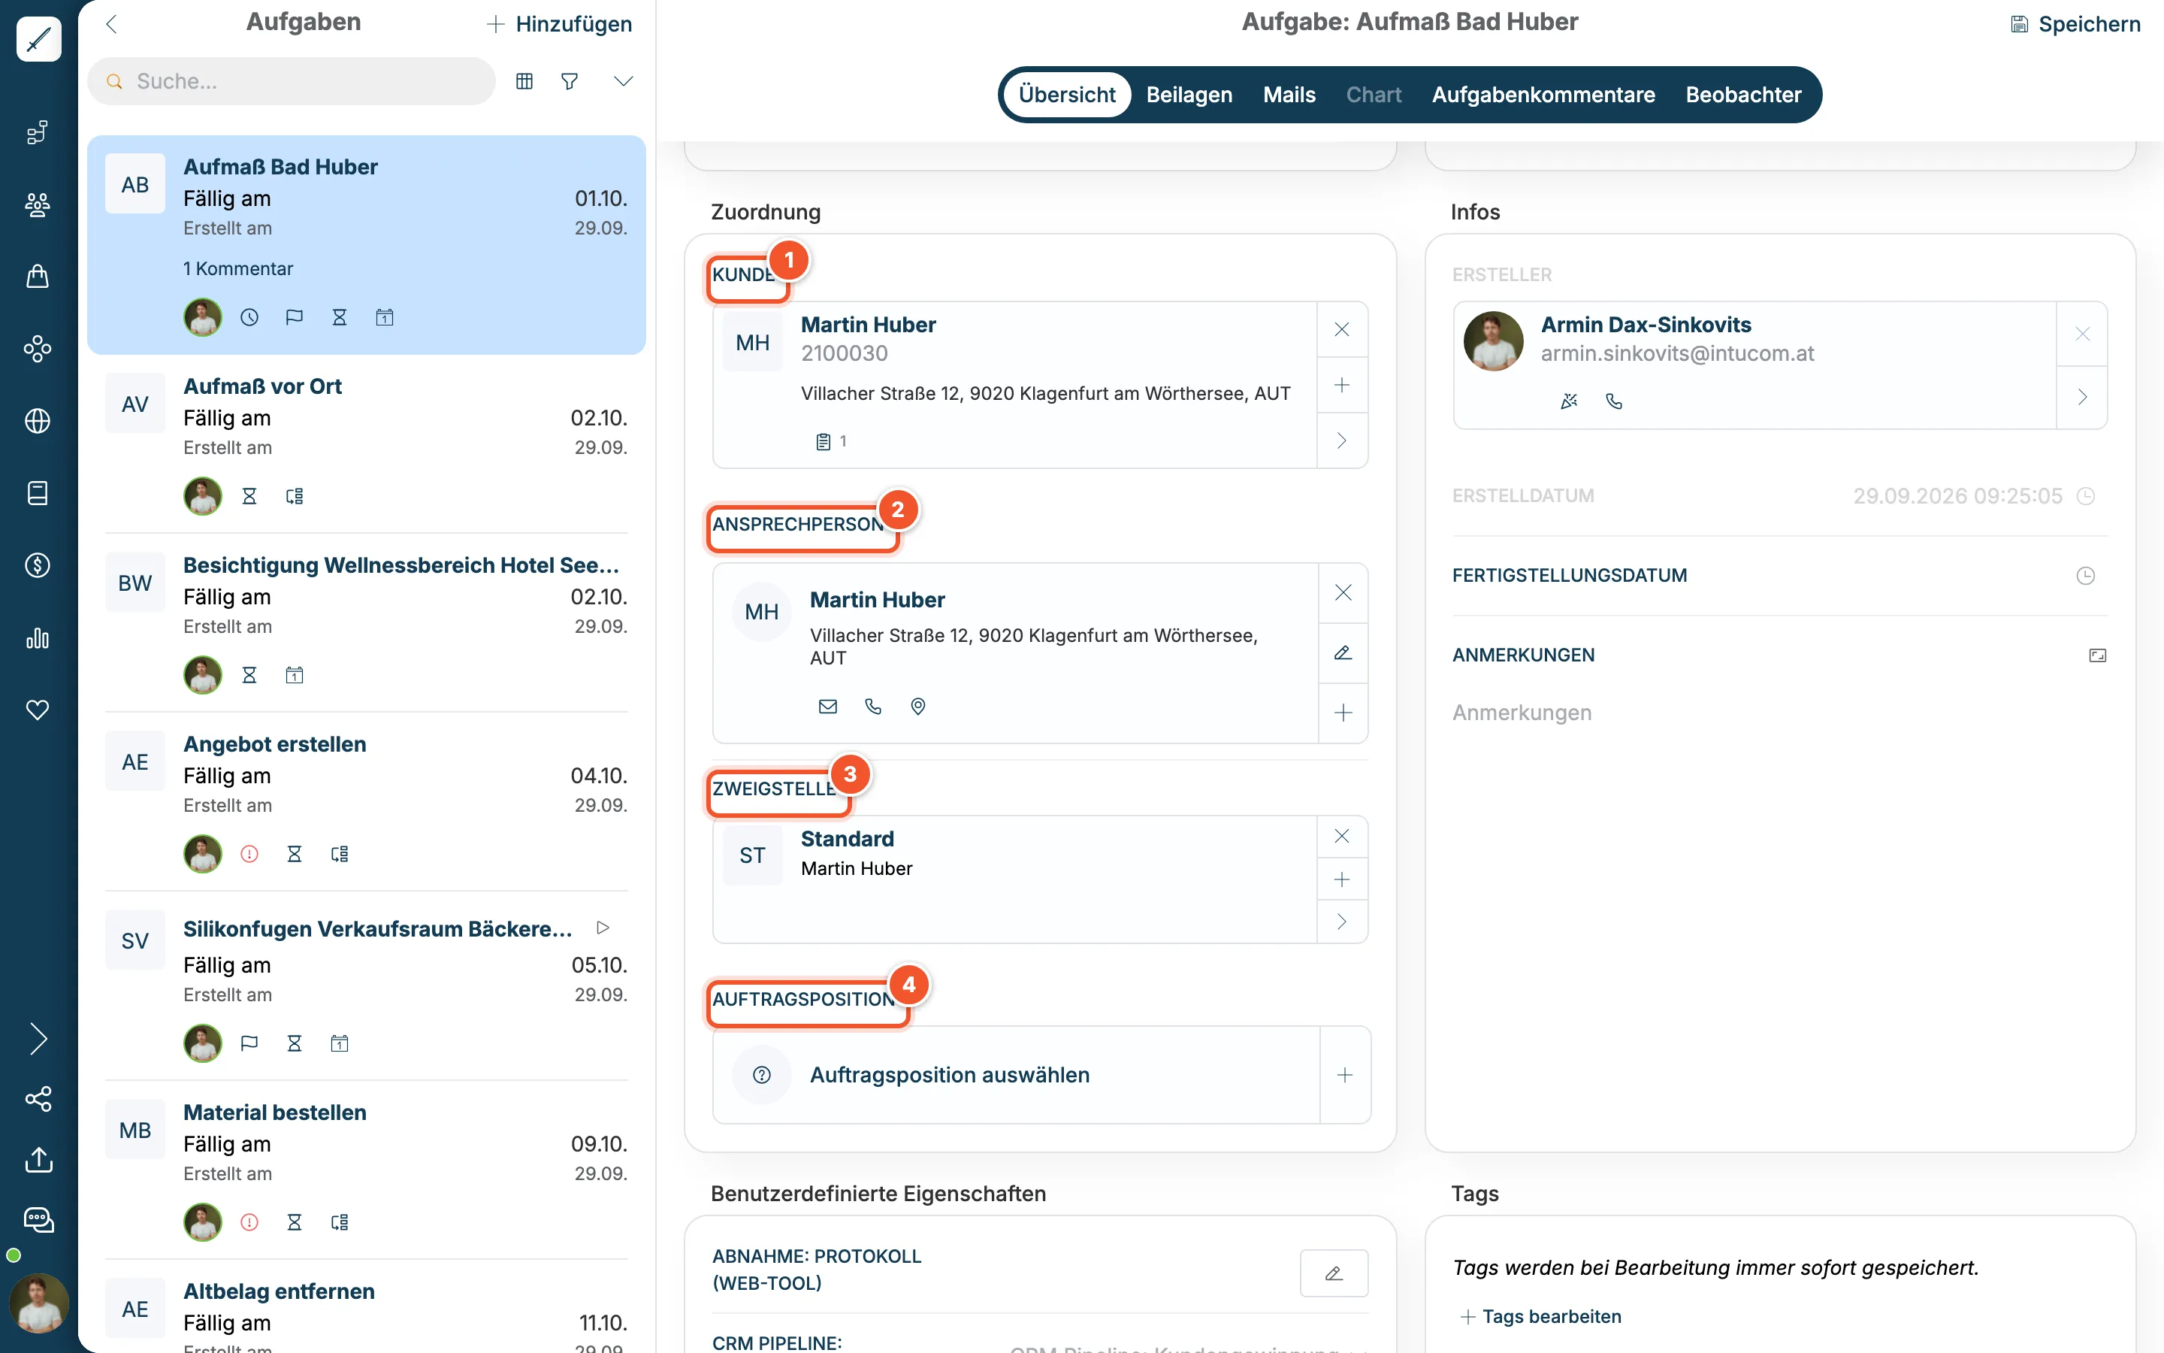Open the team/people icon in left sidebar
The width and height of the screenshot is (2164, 1353).
pos(38,205)
